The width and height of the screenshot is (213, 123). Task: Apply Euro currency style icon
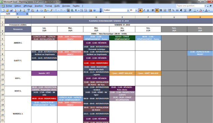[181, 10]
